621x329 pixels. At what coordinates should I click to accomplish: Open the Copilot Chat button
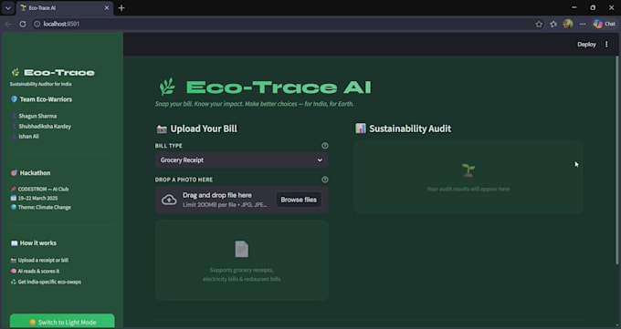[x=605, y=24]
